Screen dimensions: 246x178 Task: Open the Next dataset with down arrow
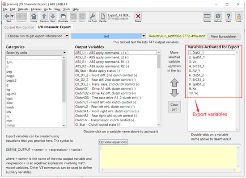[53, 16]
